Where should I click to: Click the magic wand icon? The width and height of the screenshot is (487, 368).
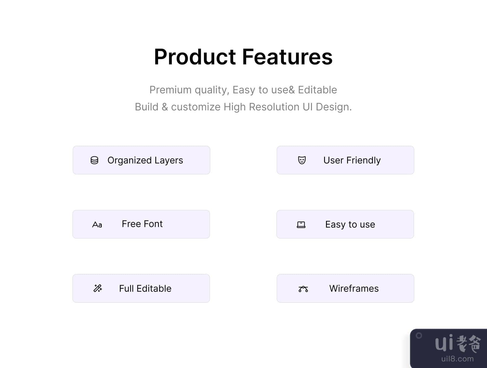pyautogui.click(x=98, y=288)
